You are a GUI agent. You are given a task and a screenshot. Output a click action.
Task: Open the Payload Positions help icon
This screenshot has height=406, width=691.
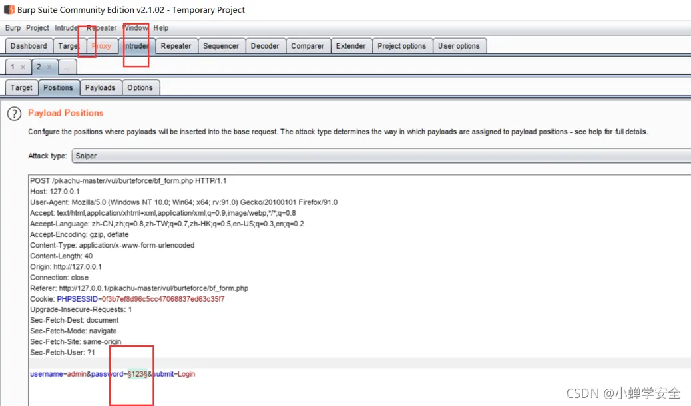point(14,114)
